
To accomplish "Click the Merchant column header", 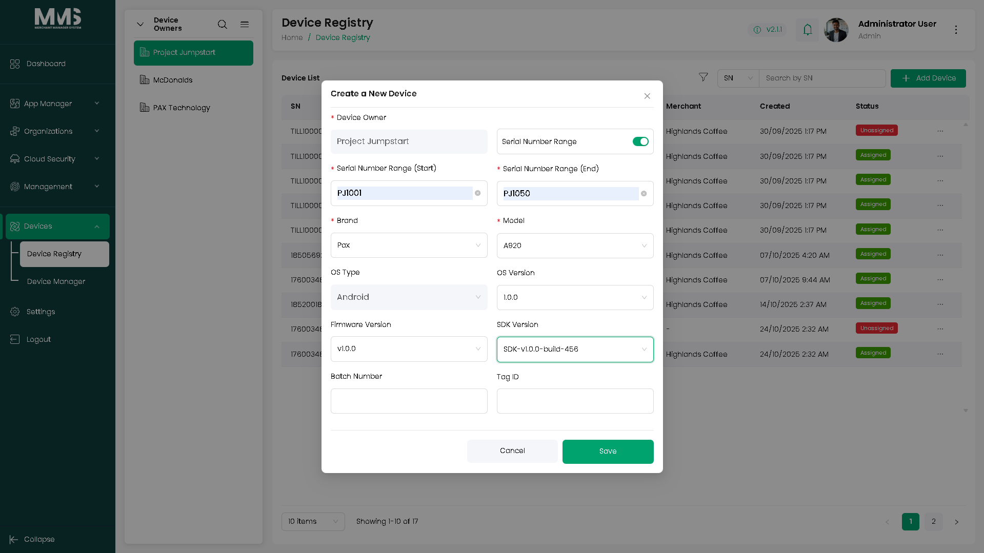I will pyautogui.click(x=684, y=106).
